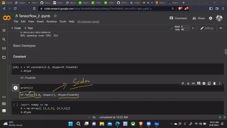Open more cell actions three-dot menu
This screenshot has height=128, width=227.
point(220,83)
